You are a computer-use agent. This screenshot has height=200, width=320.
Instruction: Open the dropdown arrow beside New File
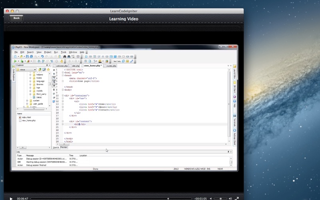click(18, 56)
